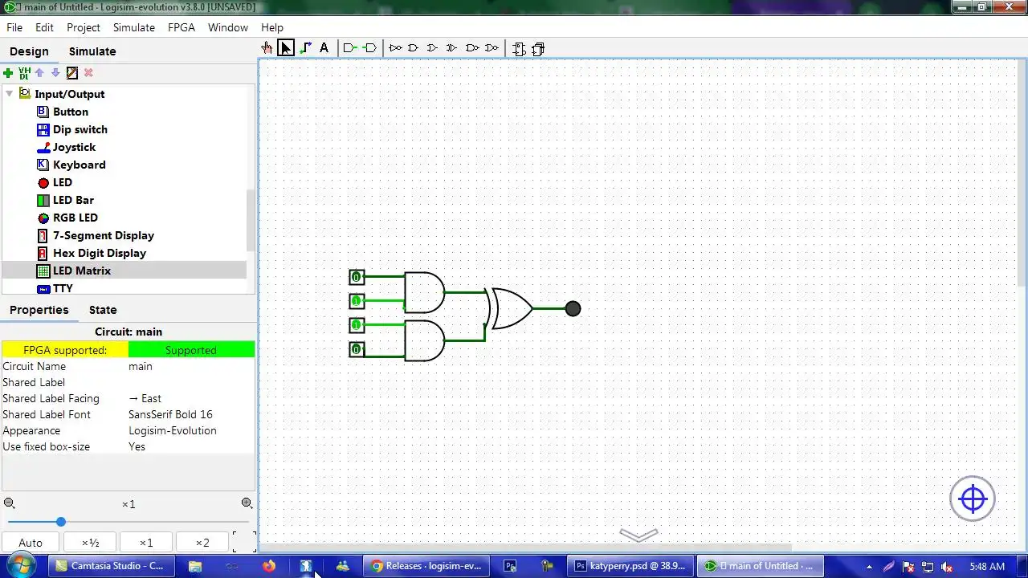
Task: Toggle the grid display button beside ×2
Action: point(244,542)
